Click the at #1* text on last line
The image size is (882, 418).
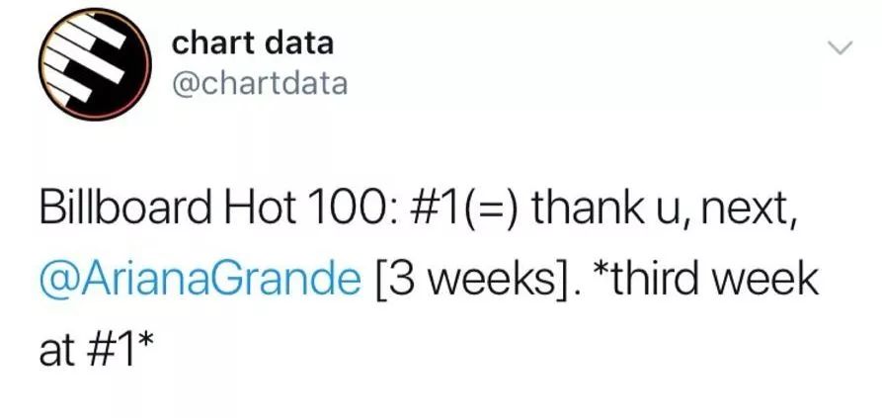point(96,352)
